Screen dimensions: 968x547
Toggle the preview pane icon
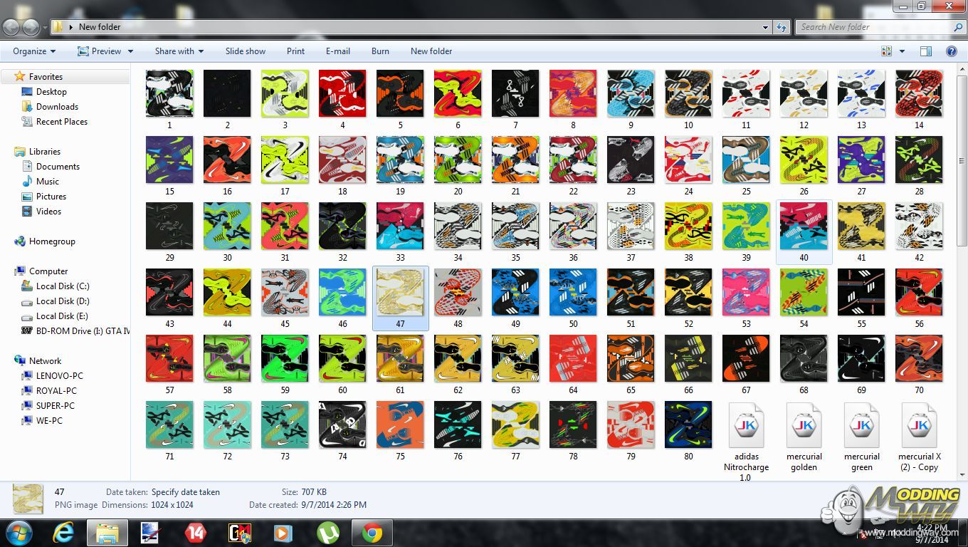(925, 51)
